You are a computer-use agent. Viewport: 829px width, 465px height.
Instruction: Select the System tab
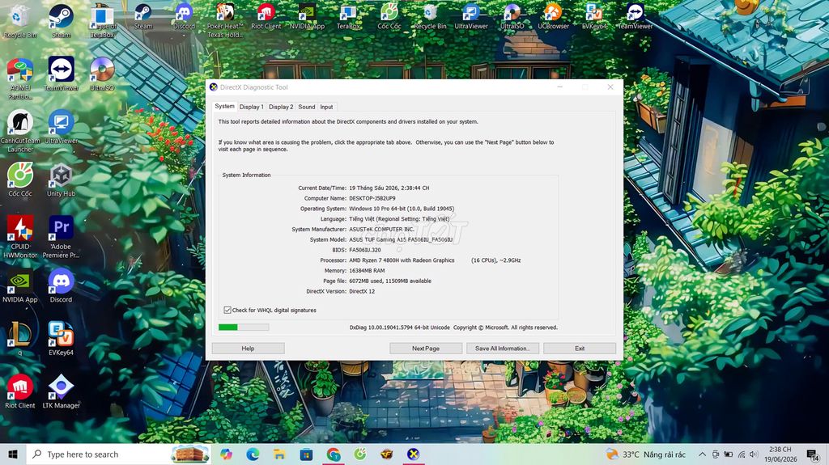point(225,106)
